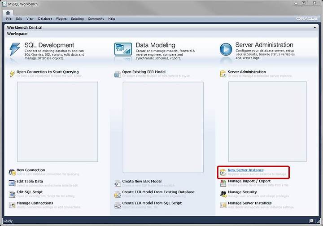323x226 pixels.
Task: Click Open Connection to Start Querying link
Action: pos(48,72)
